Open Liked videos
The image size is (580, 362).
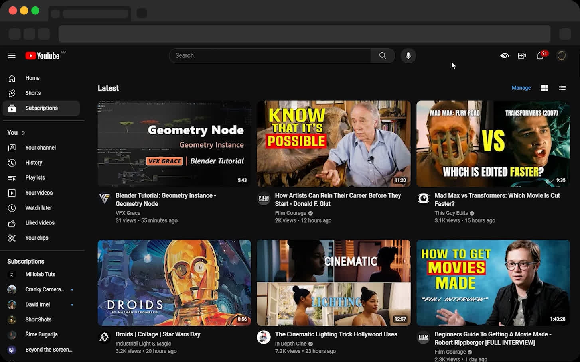41,223
